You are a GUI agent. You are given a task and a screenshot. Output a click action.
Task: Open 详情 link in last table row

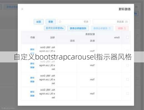[x=32, y=92]
